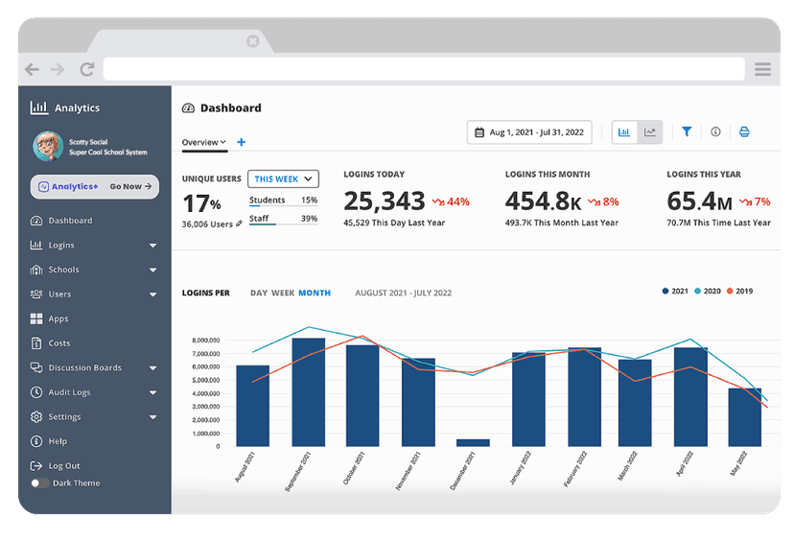Click the plus icon beside Overview
794x542 pixels.
(241, 143)
